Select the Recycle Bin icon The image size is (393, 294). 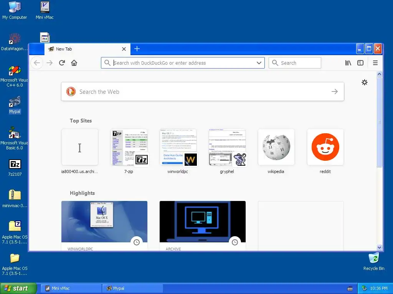[374, 261]
